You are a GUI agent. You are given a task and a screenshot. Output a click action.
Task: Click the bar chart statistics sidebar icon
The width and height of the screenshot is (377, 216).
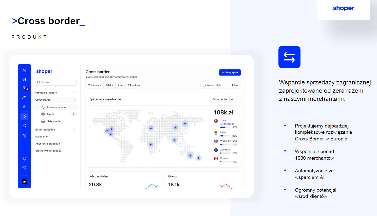click(x=24, y=106)
